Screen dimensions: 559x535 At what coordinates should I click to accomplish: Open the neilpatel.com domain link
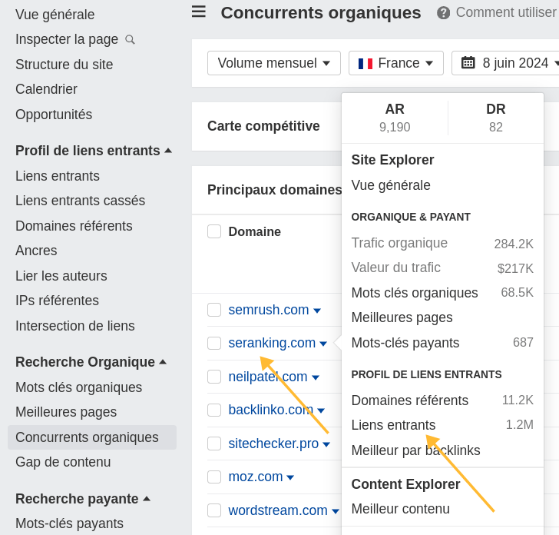[268, 377]
